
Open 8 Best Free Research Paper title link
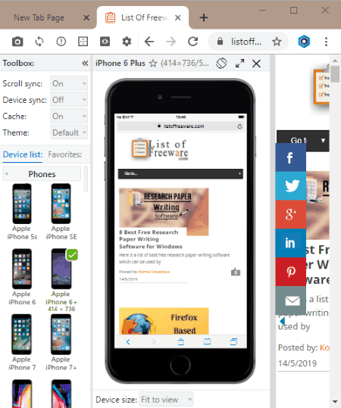[x=150, y=239]
